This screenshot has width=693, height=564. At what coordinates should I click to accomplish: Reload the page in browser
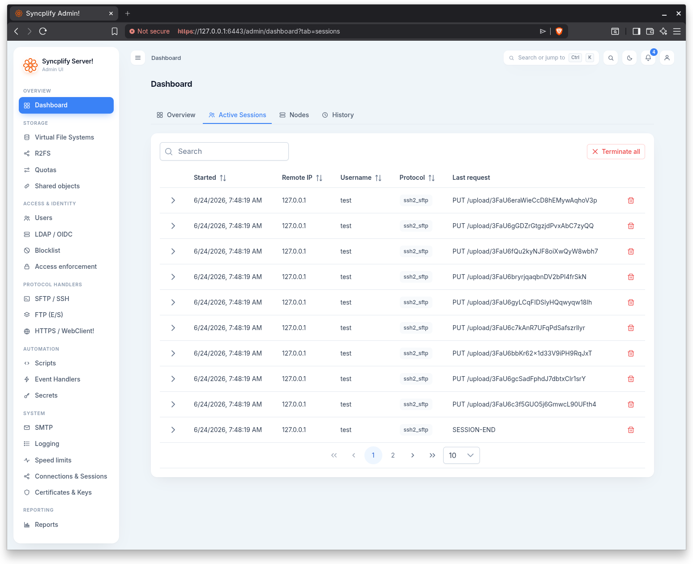(x=43, y=31)
